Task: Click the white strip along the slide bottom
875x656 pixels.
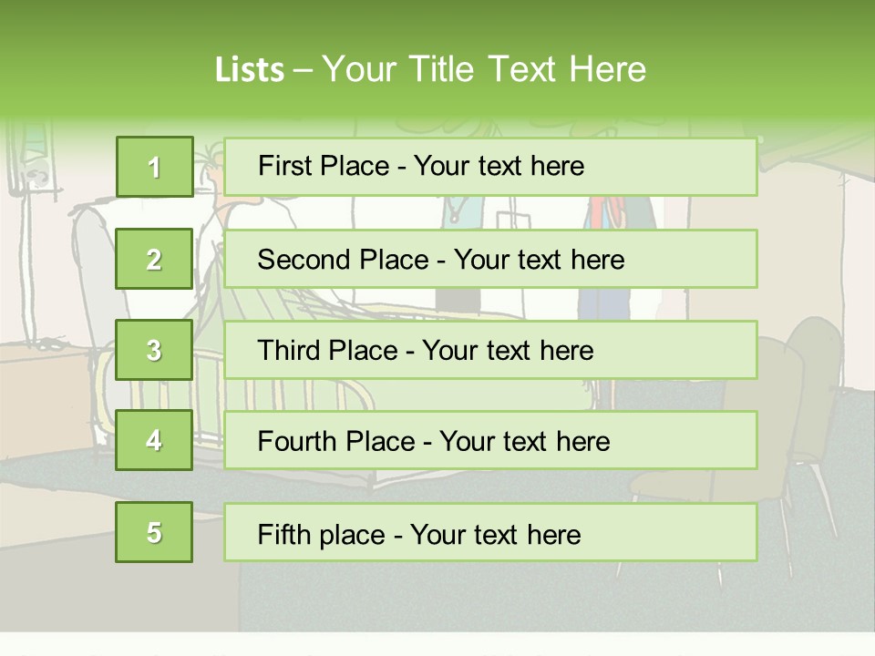Action: coord(437,644)
